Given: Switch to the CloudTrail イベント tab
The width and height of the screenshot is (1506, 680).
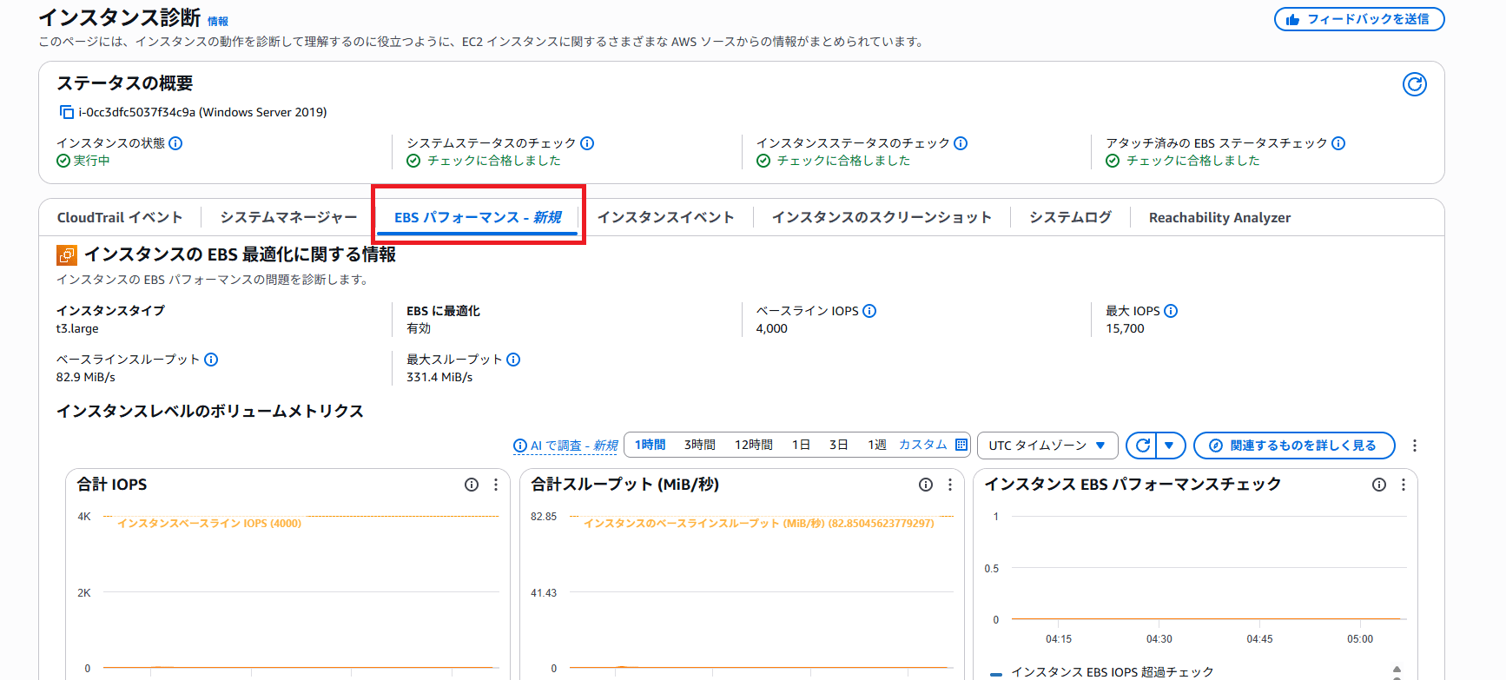Looking at the screenshot, I should click(x=120, y=217).
